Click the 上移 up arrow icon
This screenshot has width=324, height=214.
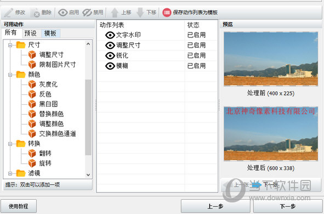(115, 13)
